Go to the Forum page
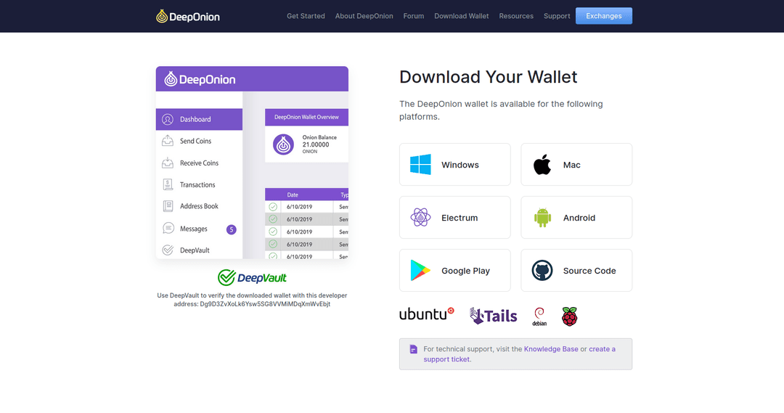784x413 pixels. tap(414, 16)
